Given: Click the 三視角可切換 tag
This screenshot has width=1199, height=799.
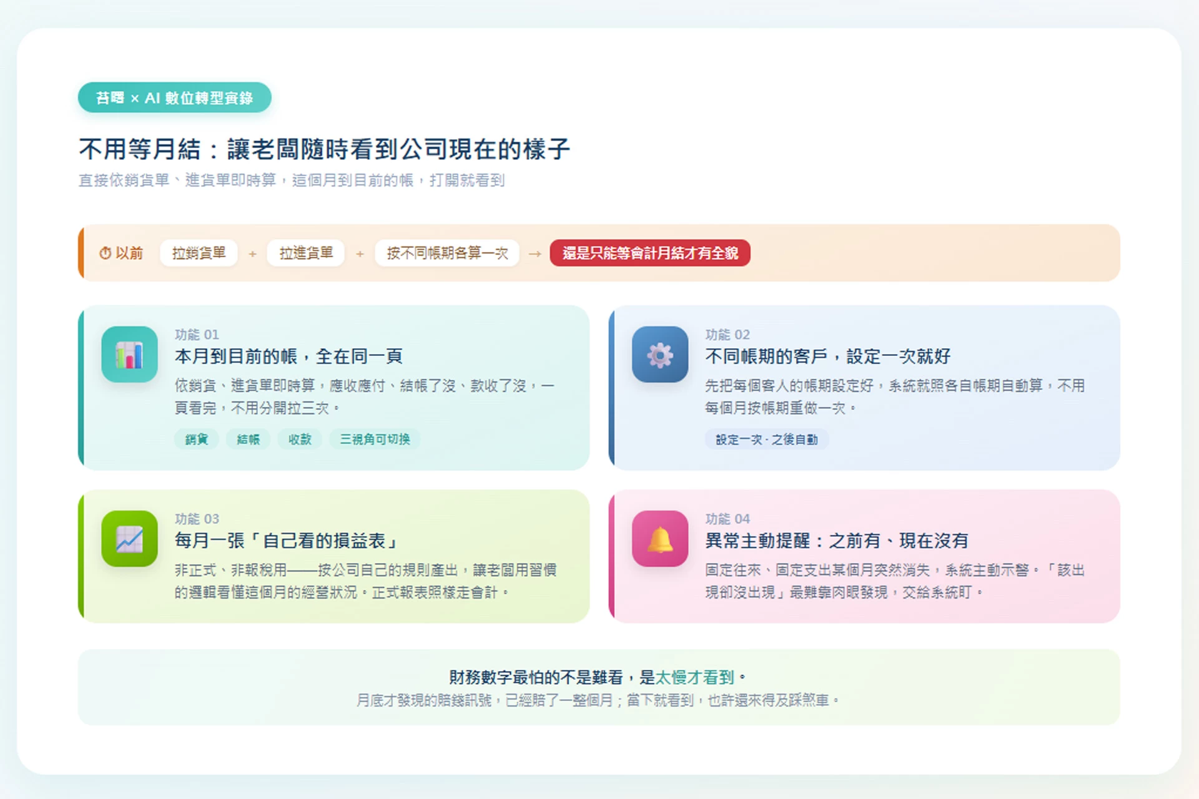Looking at the screenshot, I should click(375, 439).
